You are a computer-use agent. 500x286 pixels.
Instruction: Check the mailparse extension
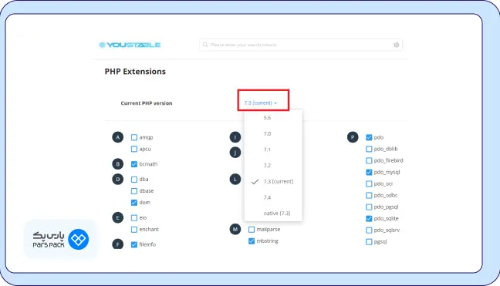[252, 229]
